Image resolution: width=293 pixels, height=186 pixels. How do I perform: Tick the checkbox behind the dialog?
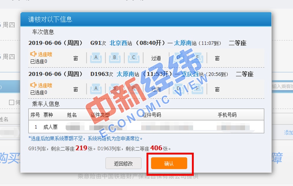[12, 102]
